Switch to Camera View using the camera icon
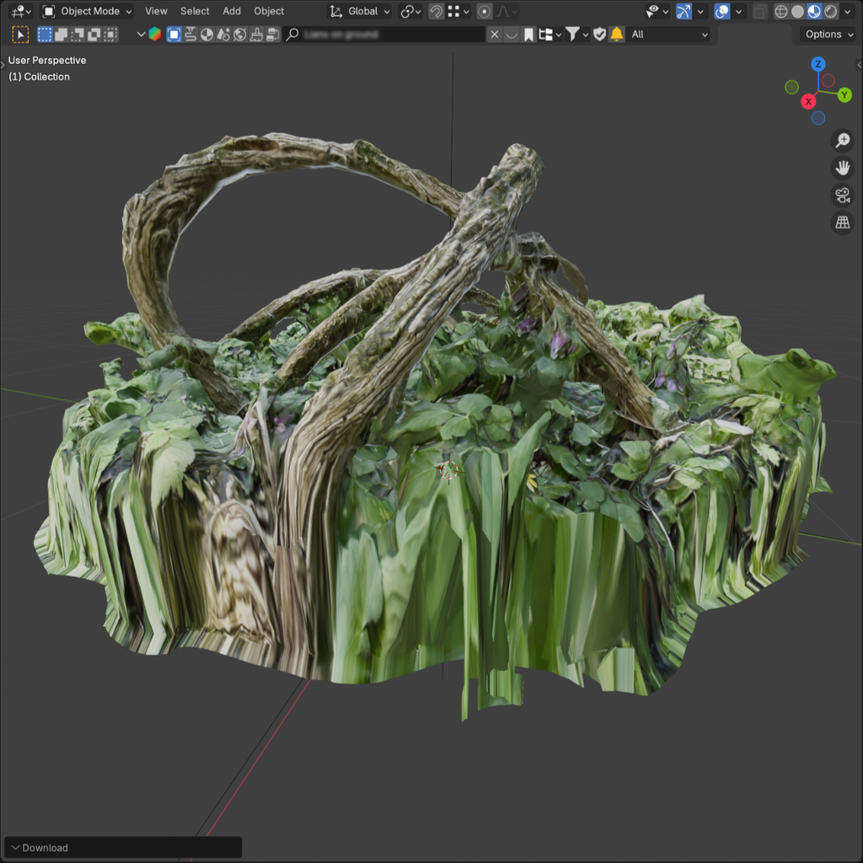This screenshot has height=863, width=863. pyautogui.click(x=842, y=196)
